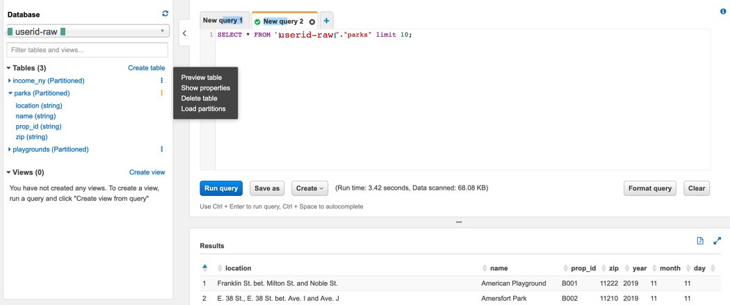The image size is (730, 305).
Task: Choose Load partitions from context menu
Action: pyautogui.click(x=204, y=109)
